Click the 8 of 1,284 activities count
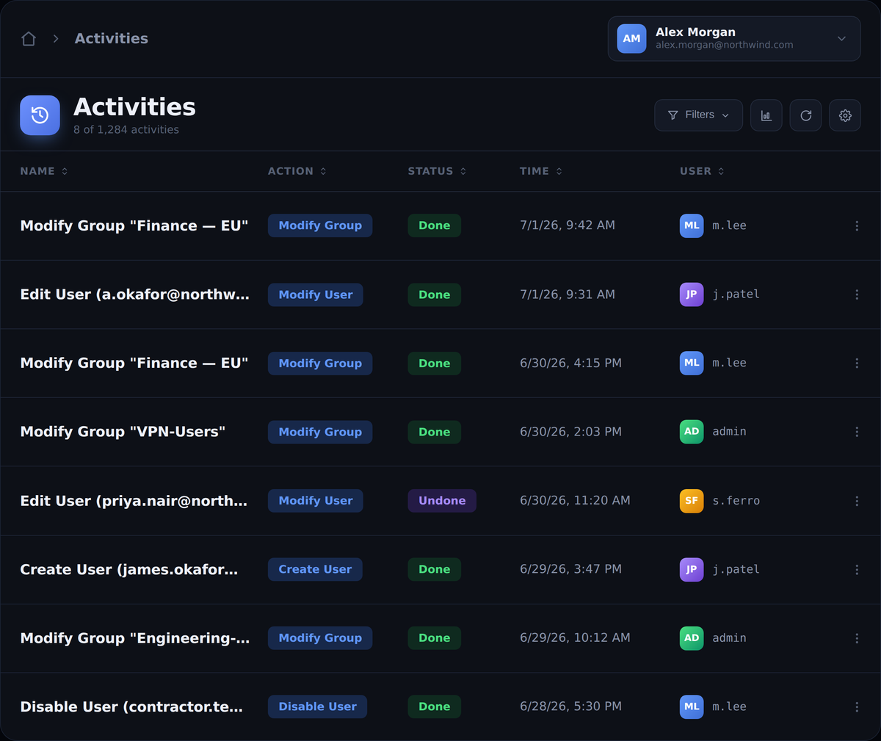Screen dimensions: 881x741 (x=126, y=129)
